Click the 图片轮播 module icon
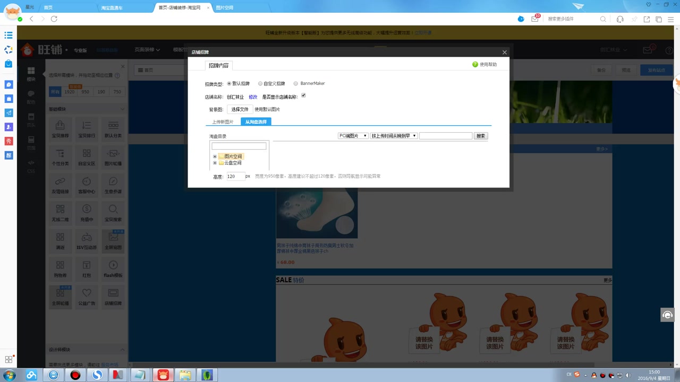680x382 pixels. tap(113, 157)
